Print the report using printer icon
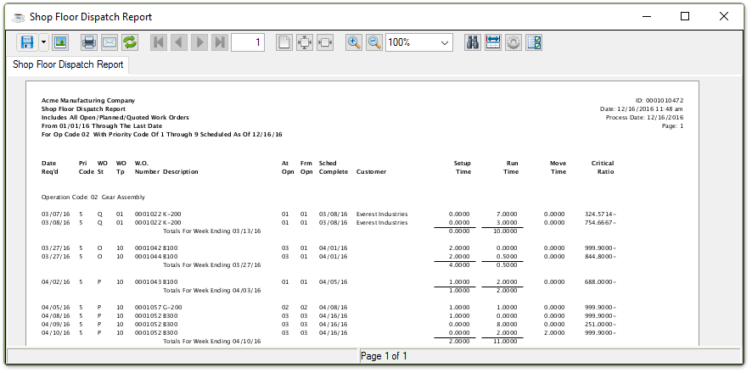The width and height of the screenshot is (752, 373). (88, 42)
